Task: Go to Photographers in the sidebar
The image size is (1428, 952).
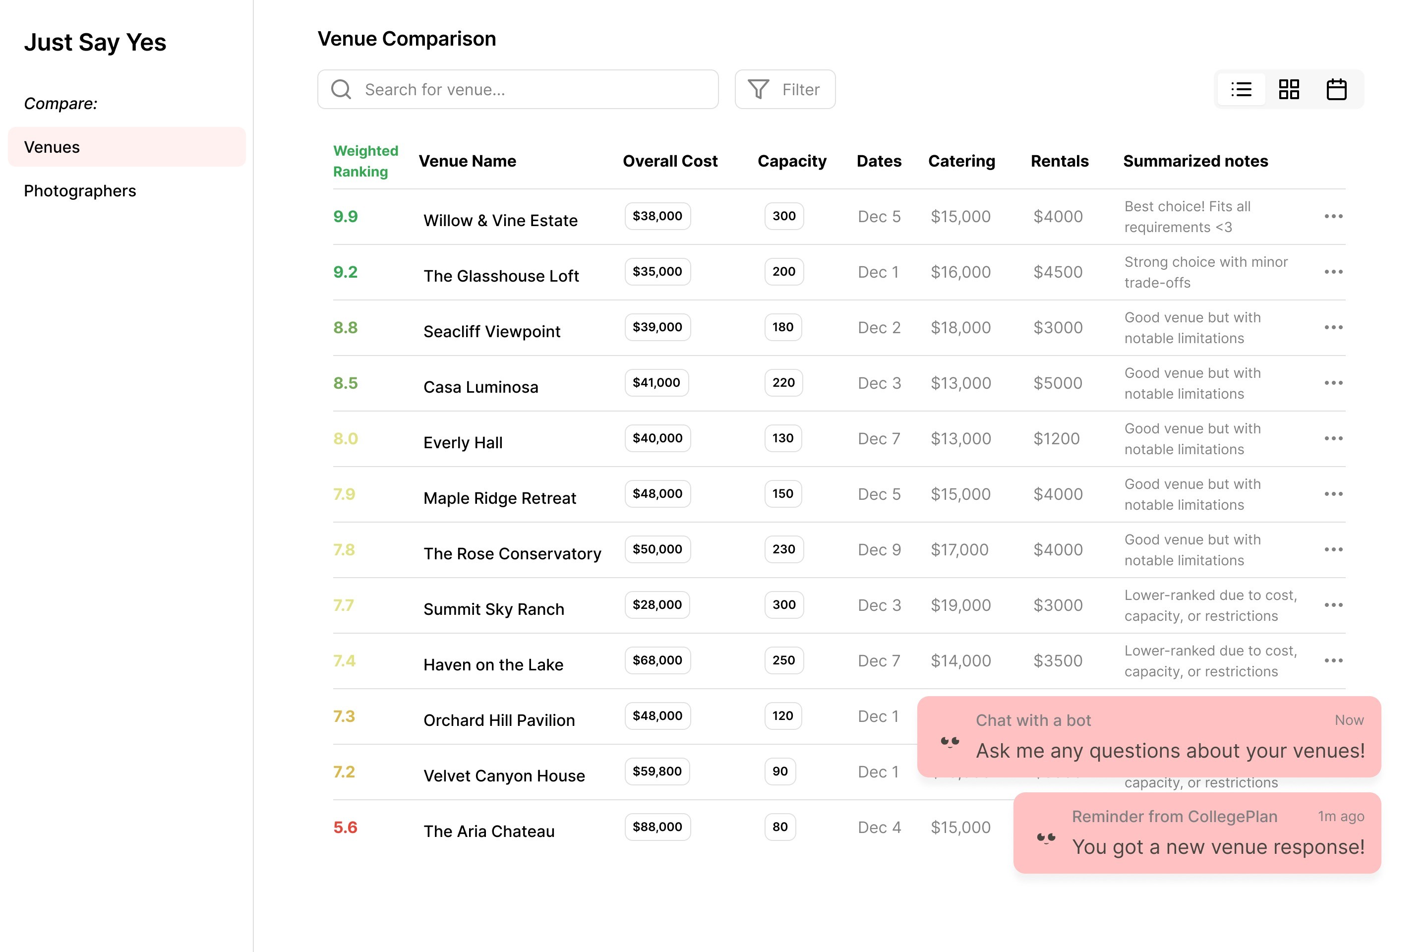Action: click(79, 190)
